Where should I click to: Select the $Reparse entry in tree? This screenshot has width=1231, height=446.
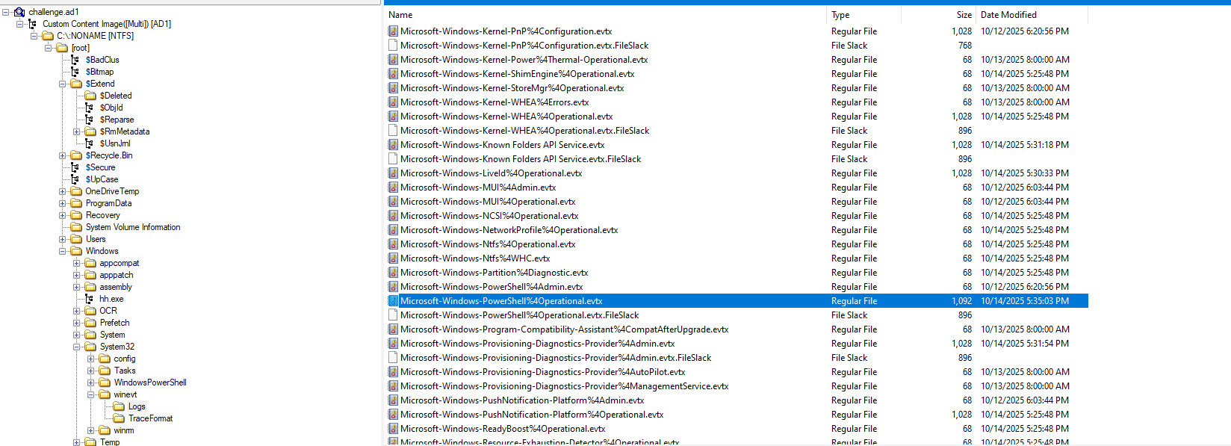117,120
